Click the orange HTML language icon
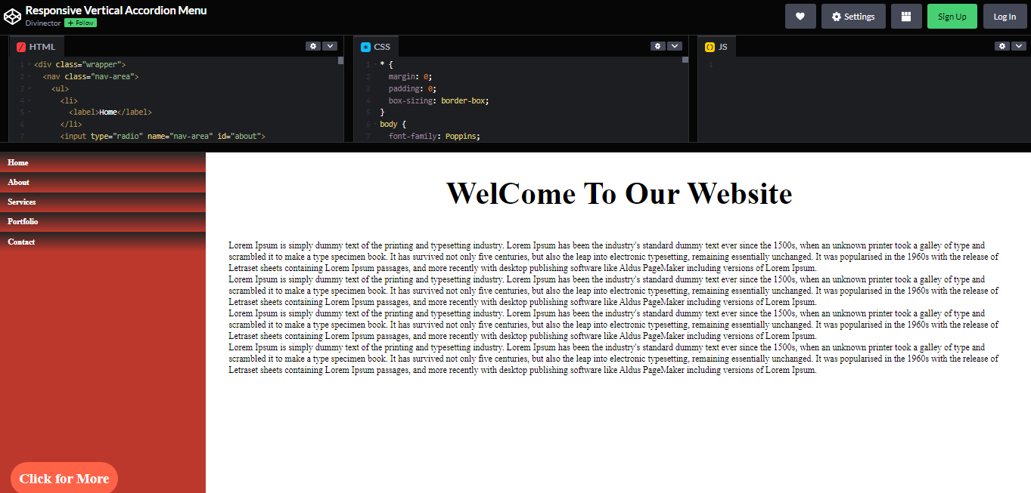1031x493 pixels. [20, 46]
